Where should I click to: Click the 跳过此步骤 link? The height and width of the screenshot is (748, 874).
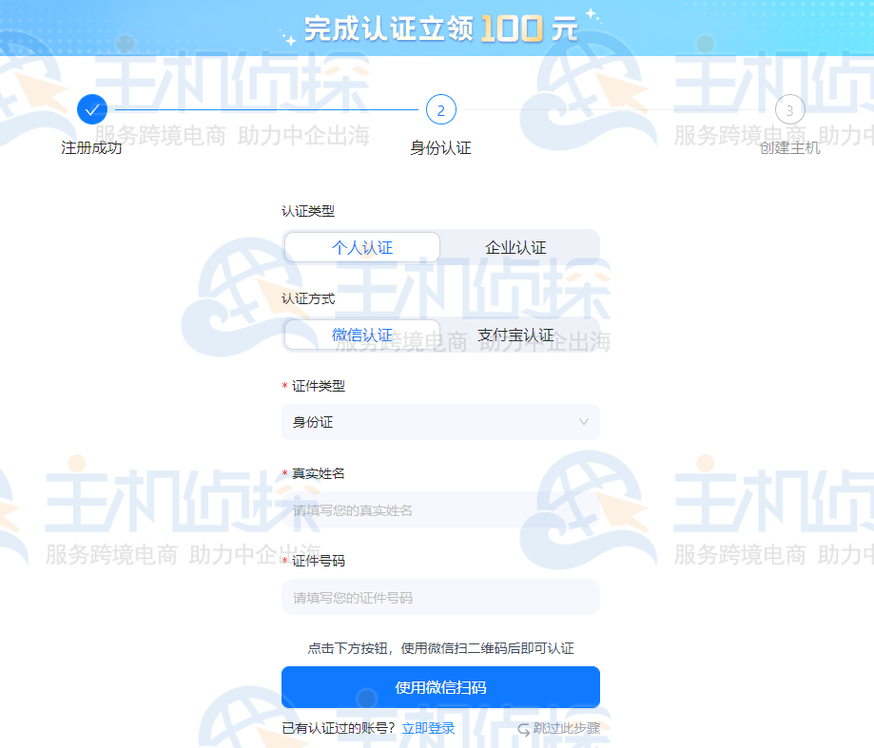point(568,727)
